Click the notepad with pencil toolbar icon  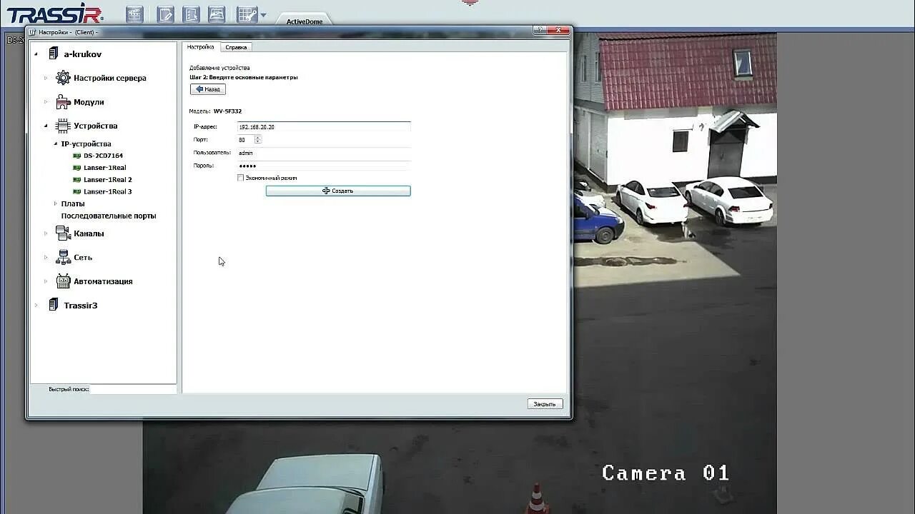pos(165,14)
